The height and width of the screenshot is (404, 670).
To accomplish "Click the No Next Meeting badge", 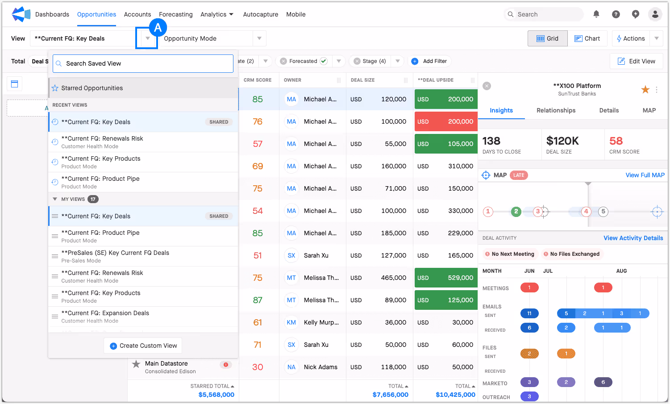I will tap(510, 254).
